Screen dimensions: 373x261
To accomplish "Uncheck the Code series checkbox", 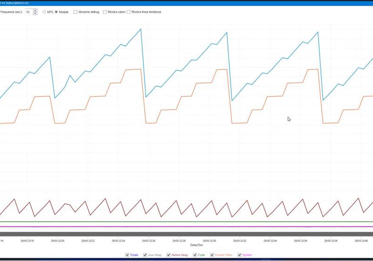I will click(195, 255).
